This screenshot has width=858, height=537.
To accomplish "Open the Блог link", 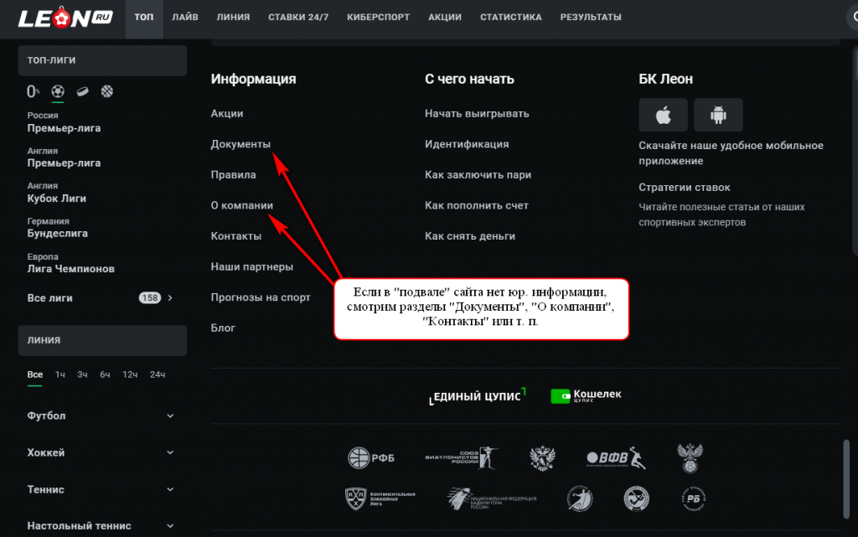I will pos(223,328).
